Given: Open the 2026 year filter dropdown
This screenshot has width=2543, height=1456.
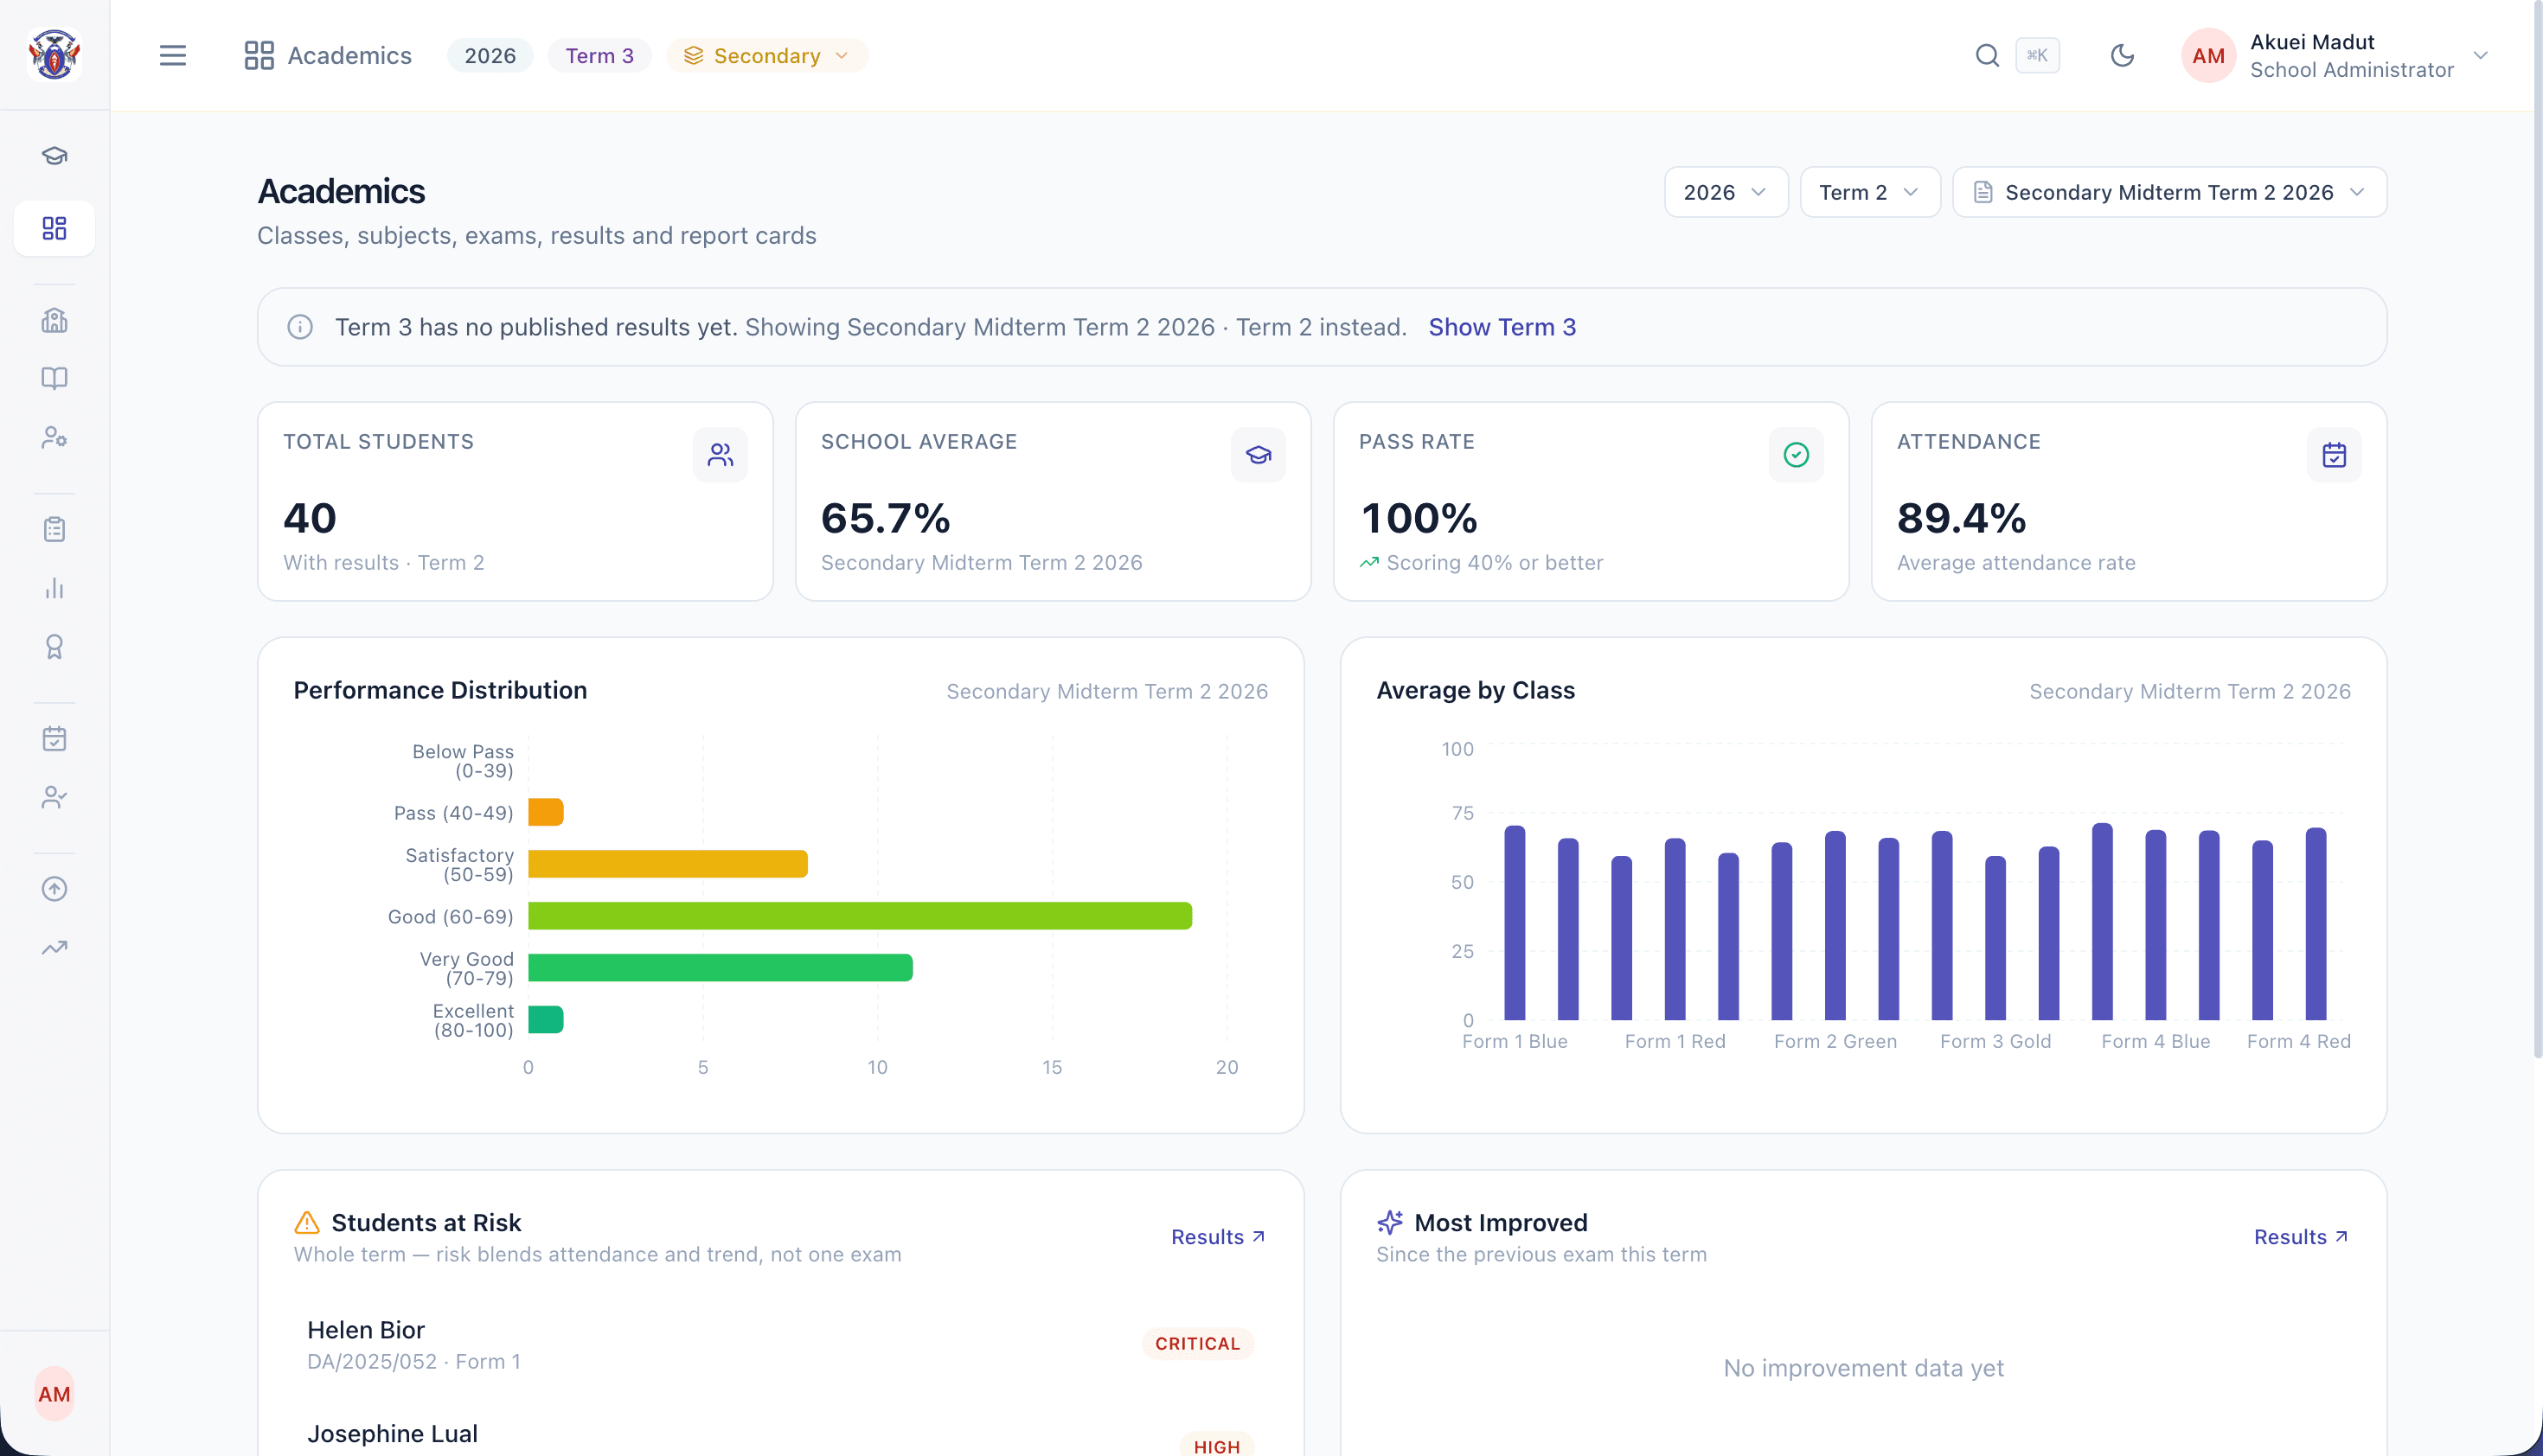Looking at the screenshot, I should click(1726, 192).
